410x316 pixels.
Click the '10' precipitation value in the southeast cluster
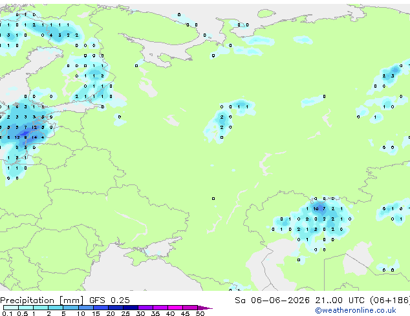(316, 208)
